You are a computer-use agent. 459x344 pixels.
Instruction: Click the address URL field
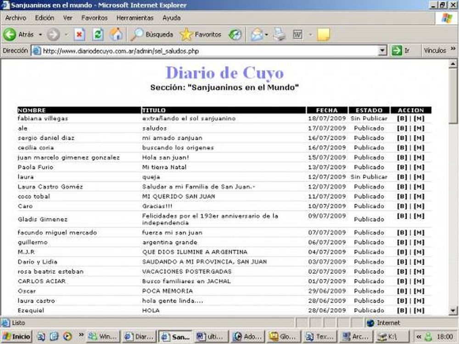coord(209,50)
